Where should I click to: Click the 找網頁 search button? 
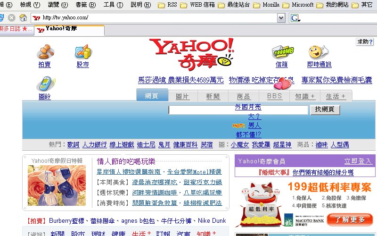coord(325,110)
